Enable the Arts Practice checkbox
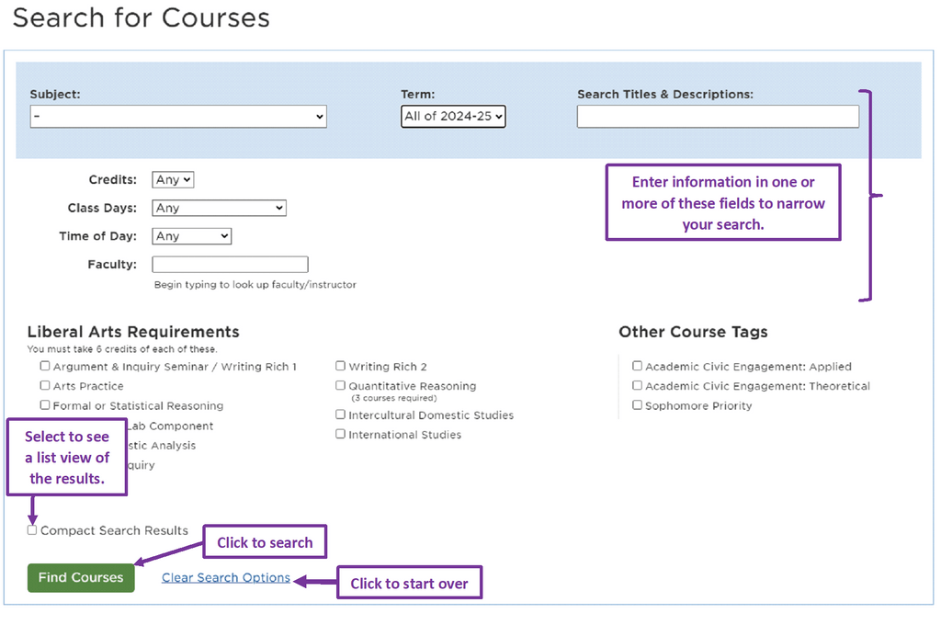 click(x=44, y=385)
